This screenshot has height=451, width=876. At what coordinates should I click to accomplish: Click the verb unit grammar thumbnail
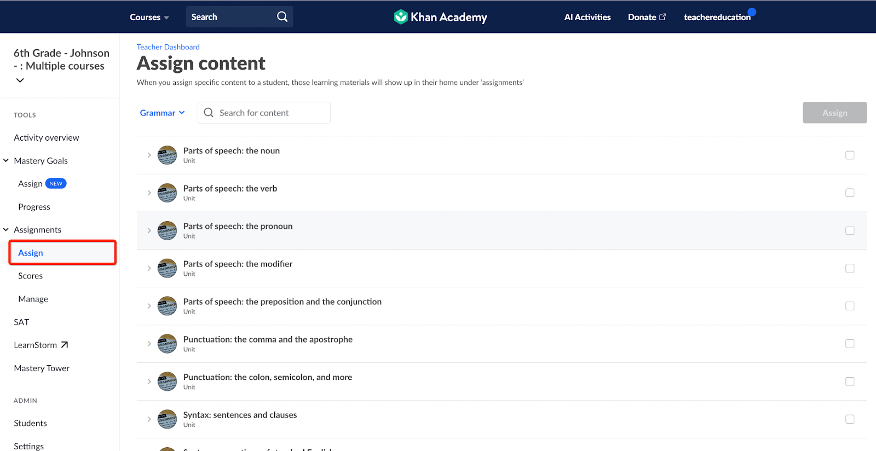click(x=167, y=193)
